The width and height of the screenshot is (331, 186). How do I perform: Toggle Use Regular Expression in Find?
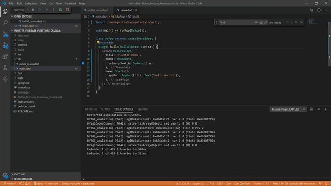266,22
